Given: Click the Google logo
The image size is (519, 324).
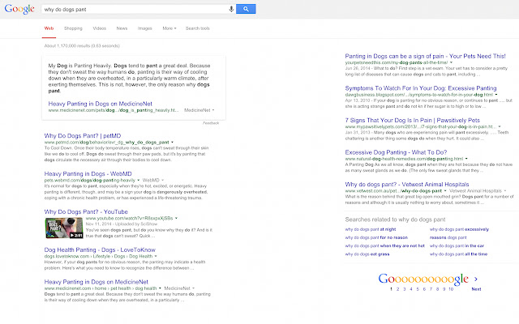Looking at the screenshot, I should click(x=19, y=9).
